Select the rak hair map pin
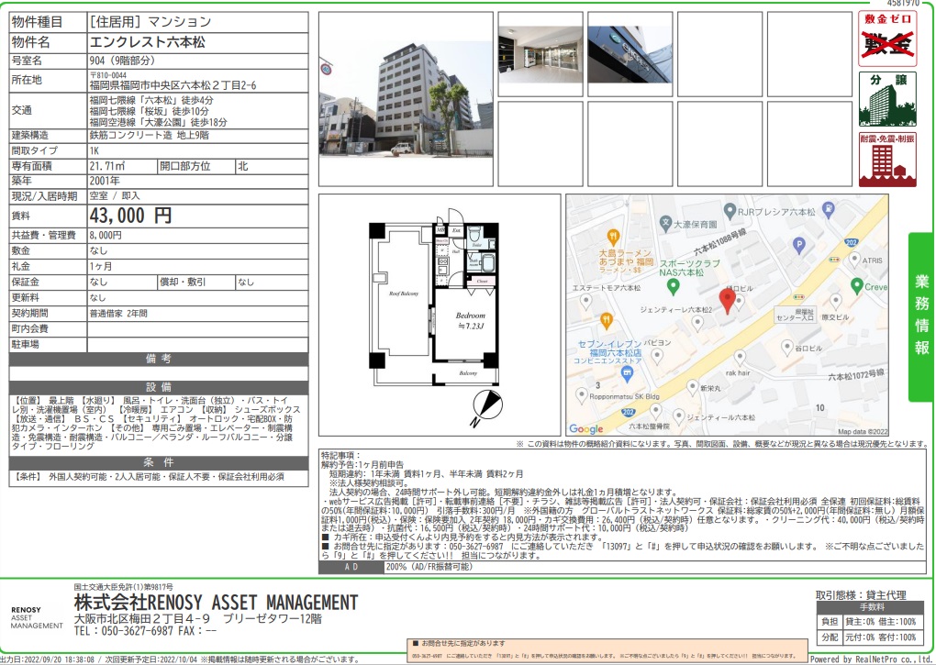The height and width of the screenshot is (665, 936). tap(740, 358)
